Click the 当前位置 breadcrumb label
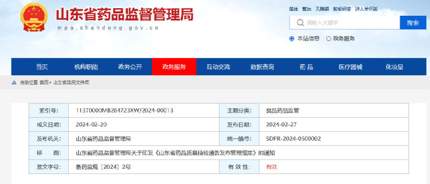 coord(29,82)
